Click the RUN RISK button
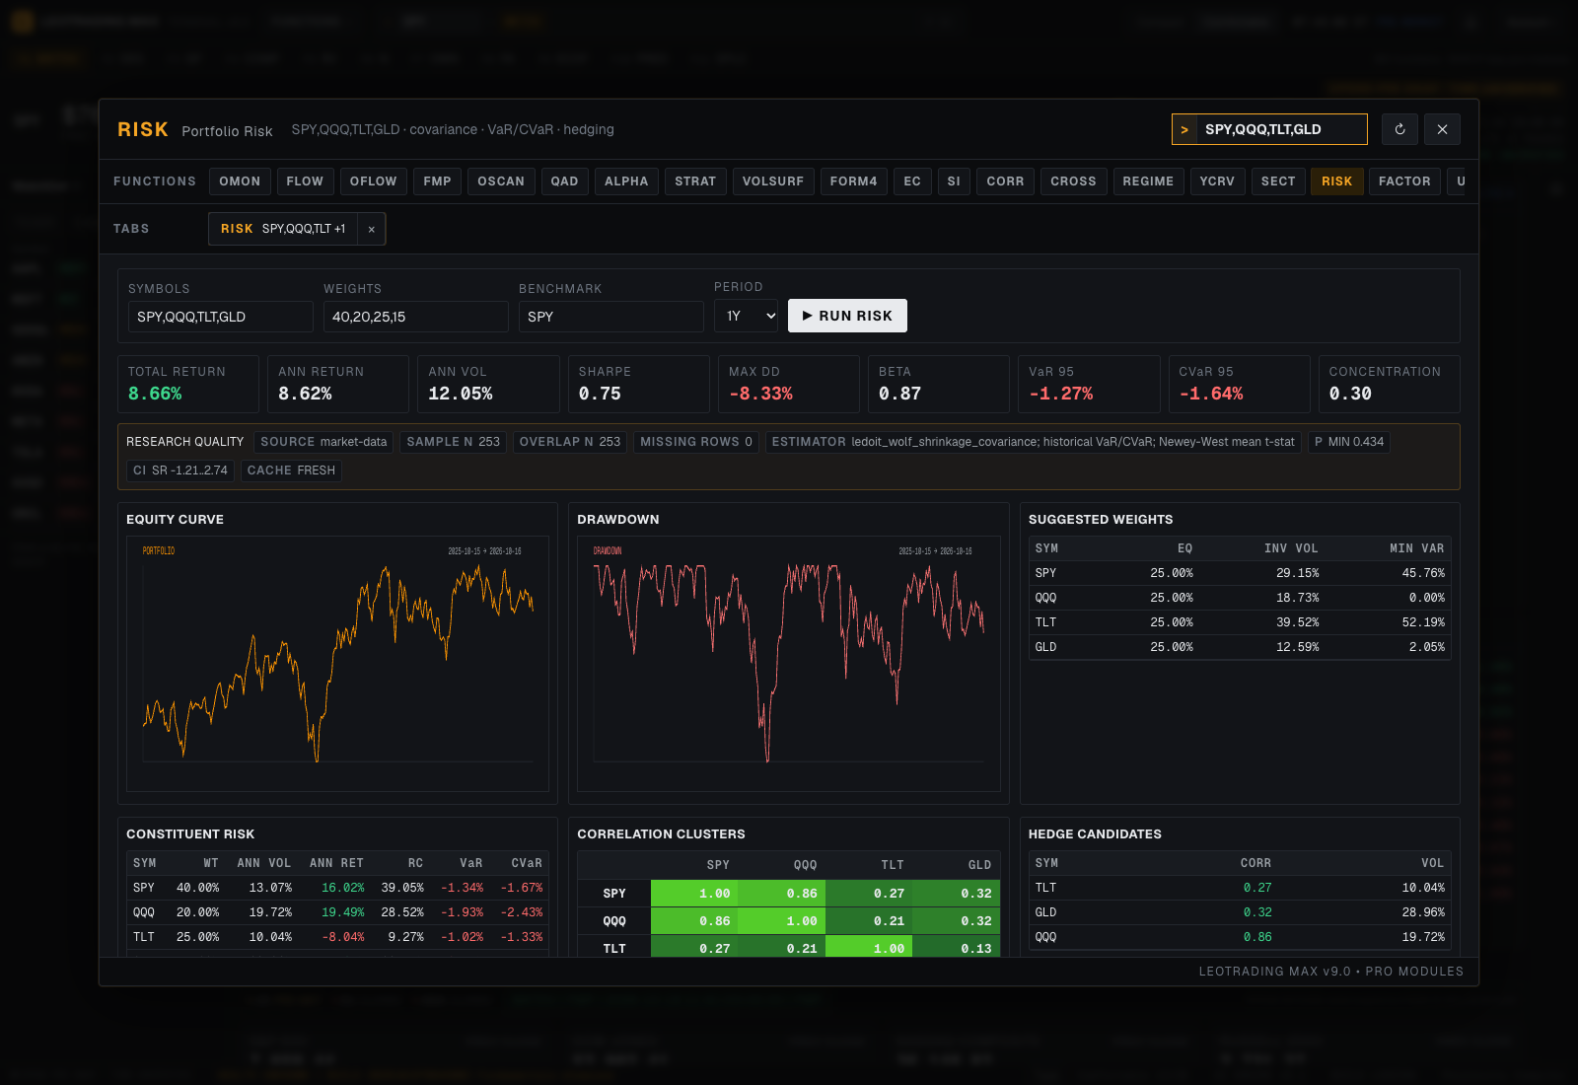Viewport: 1578px width, 1085px height. click(x=847, y=316)
